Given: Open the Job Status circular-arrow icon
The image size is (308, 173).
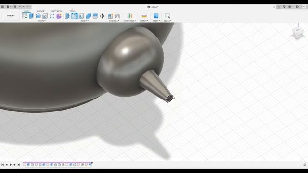Looking at the screenshot, I should click(284, 7).
